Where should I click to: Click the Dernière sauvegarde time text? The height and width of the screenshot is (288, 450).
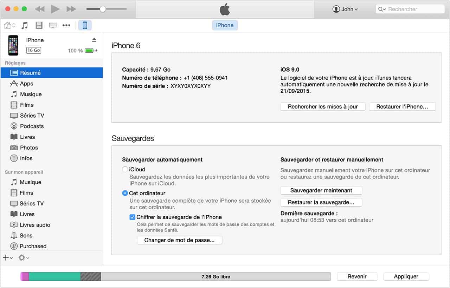[x=327, y=220]
